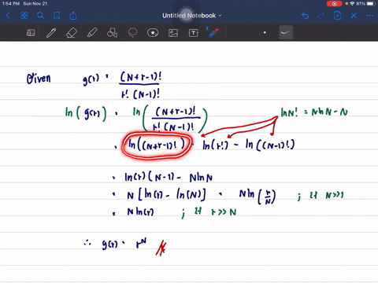
Task: Bookmark this page
Action: (57, 16)
